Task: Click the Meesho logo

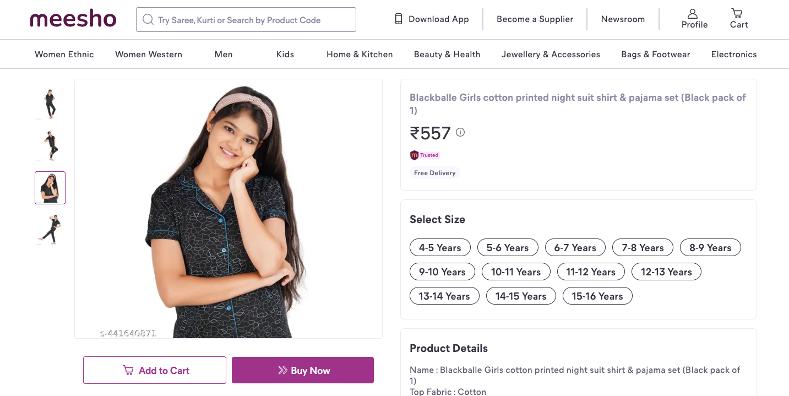Action: pyautogui.click(x=73, y=19)
